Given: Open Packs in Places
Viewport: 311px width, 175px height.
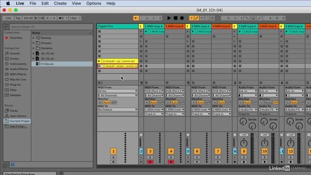Looking at the screenshot, I should click(14, 111).
